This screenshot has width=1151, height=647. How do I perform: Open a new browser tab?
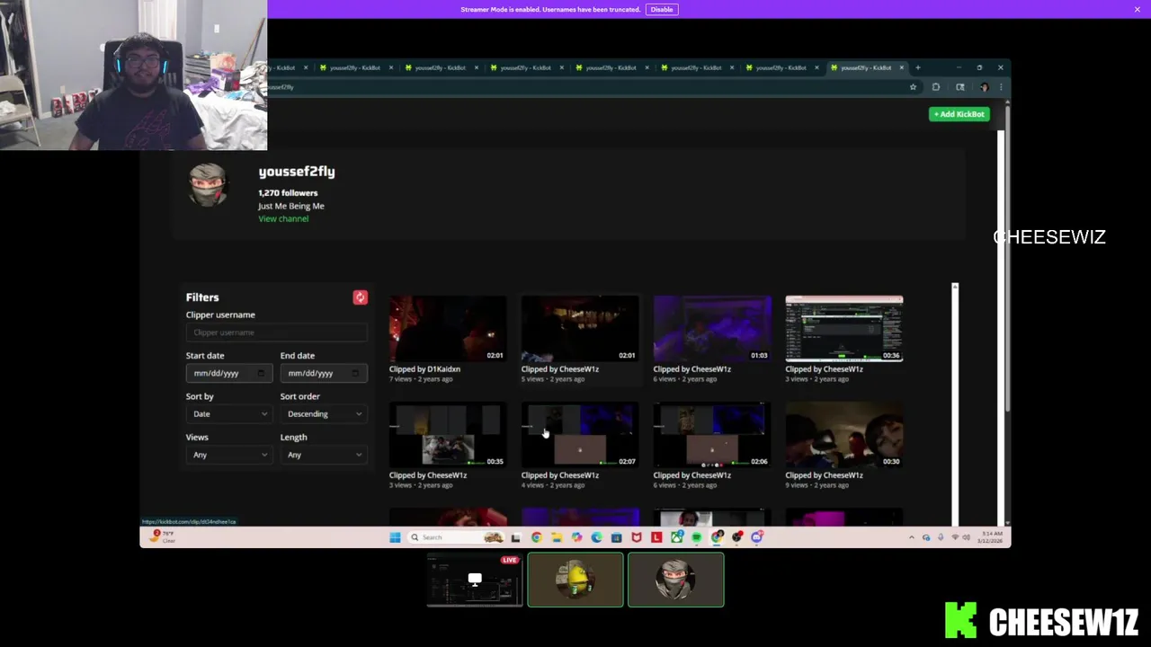point(917,67)
